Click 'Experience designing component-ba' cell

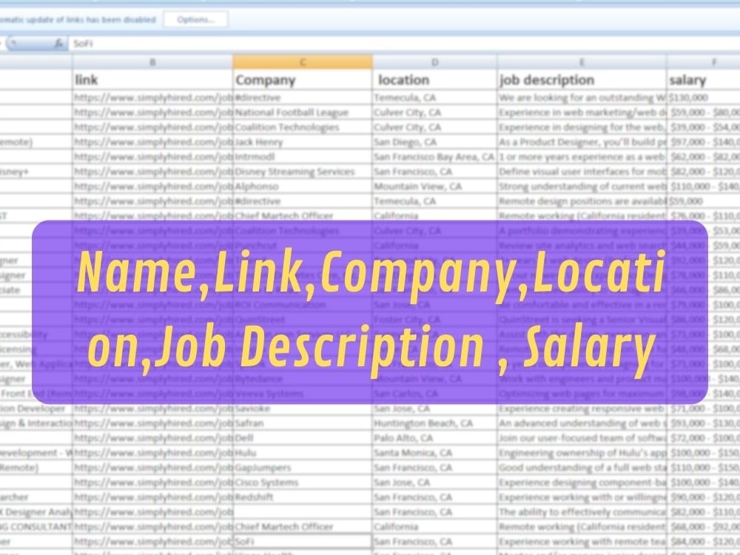[582, 482]
